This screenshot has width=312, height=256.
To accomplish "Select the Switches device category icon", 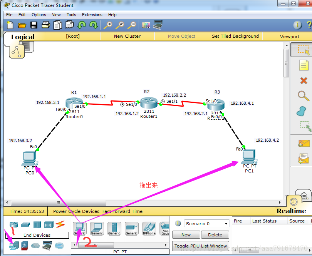I will pyautogui.click(x=26, y=224).
